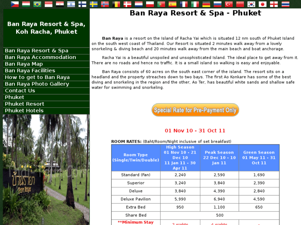The width and height of the screenshot is (301, 225).
Task: Click the Standard (Fan) high season price 2,240
Action: [180, 175]
